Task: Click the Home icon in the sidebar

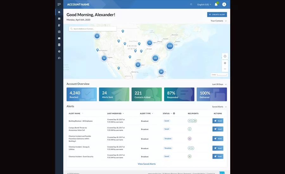Action: 59,12
